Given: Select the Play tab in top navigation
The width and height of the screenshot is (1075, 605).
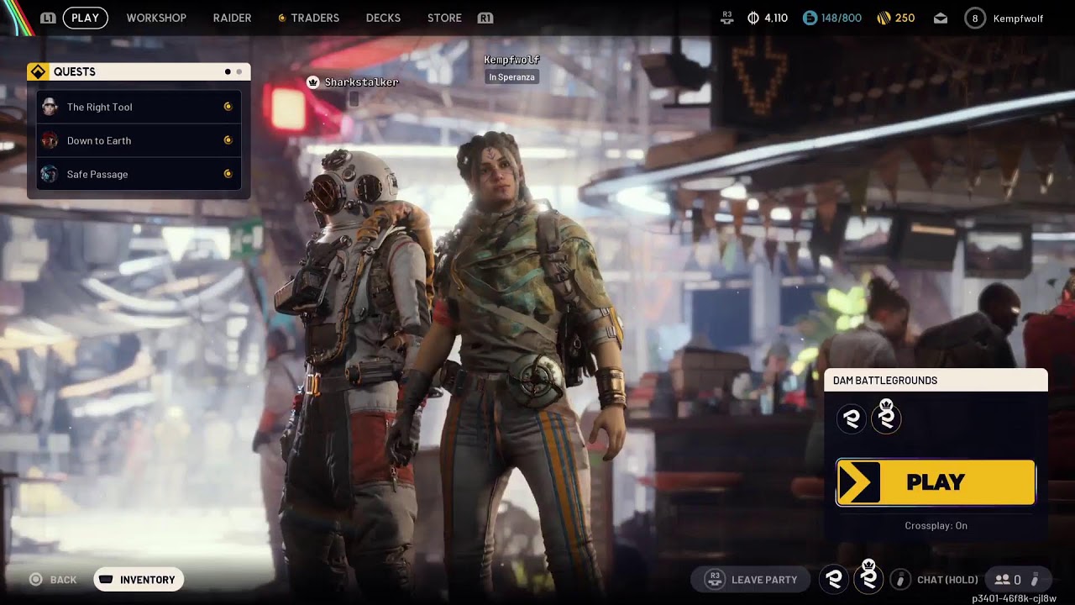Looking at the screenshot, I should [x=85, y=18].
